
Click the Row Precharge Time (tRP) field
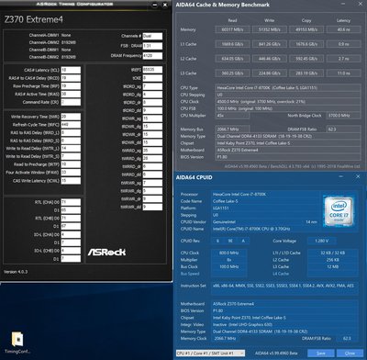tap(71, 86)
